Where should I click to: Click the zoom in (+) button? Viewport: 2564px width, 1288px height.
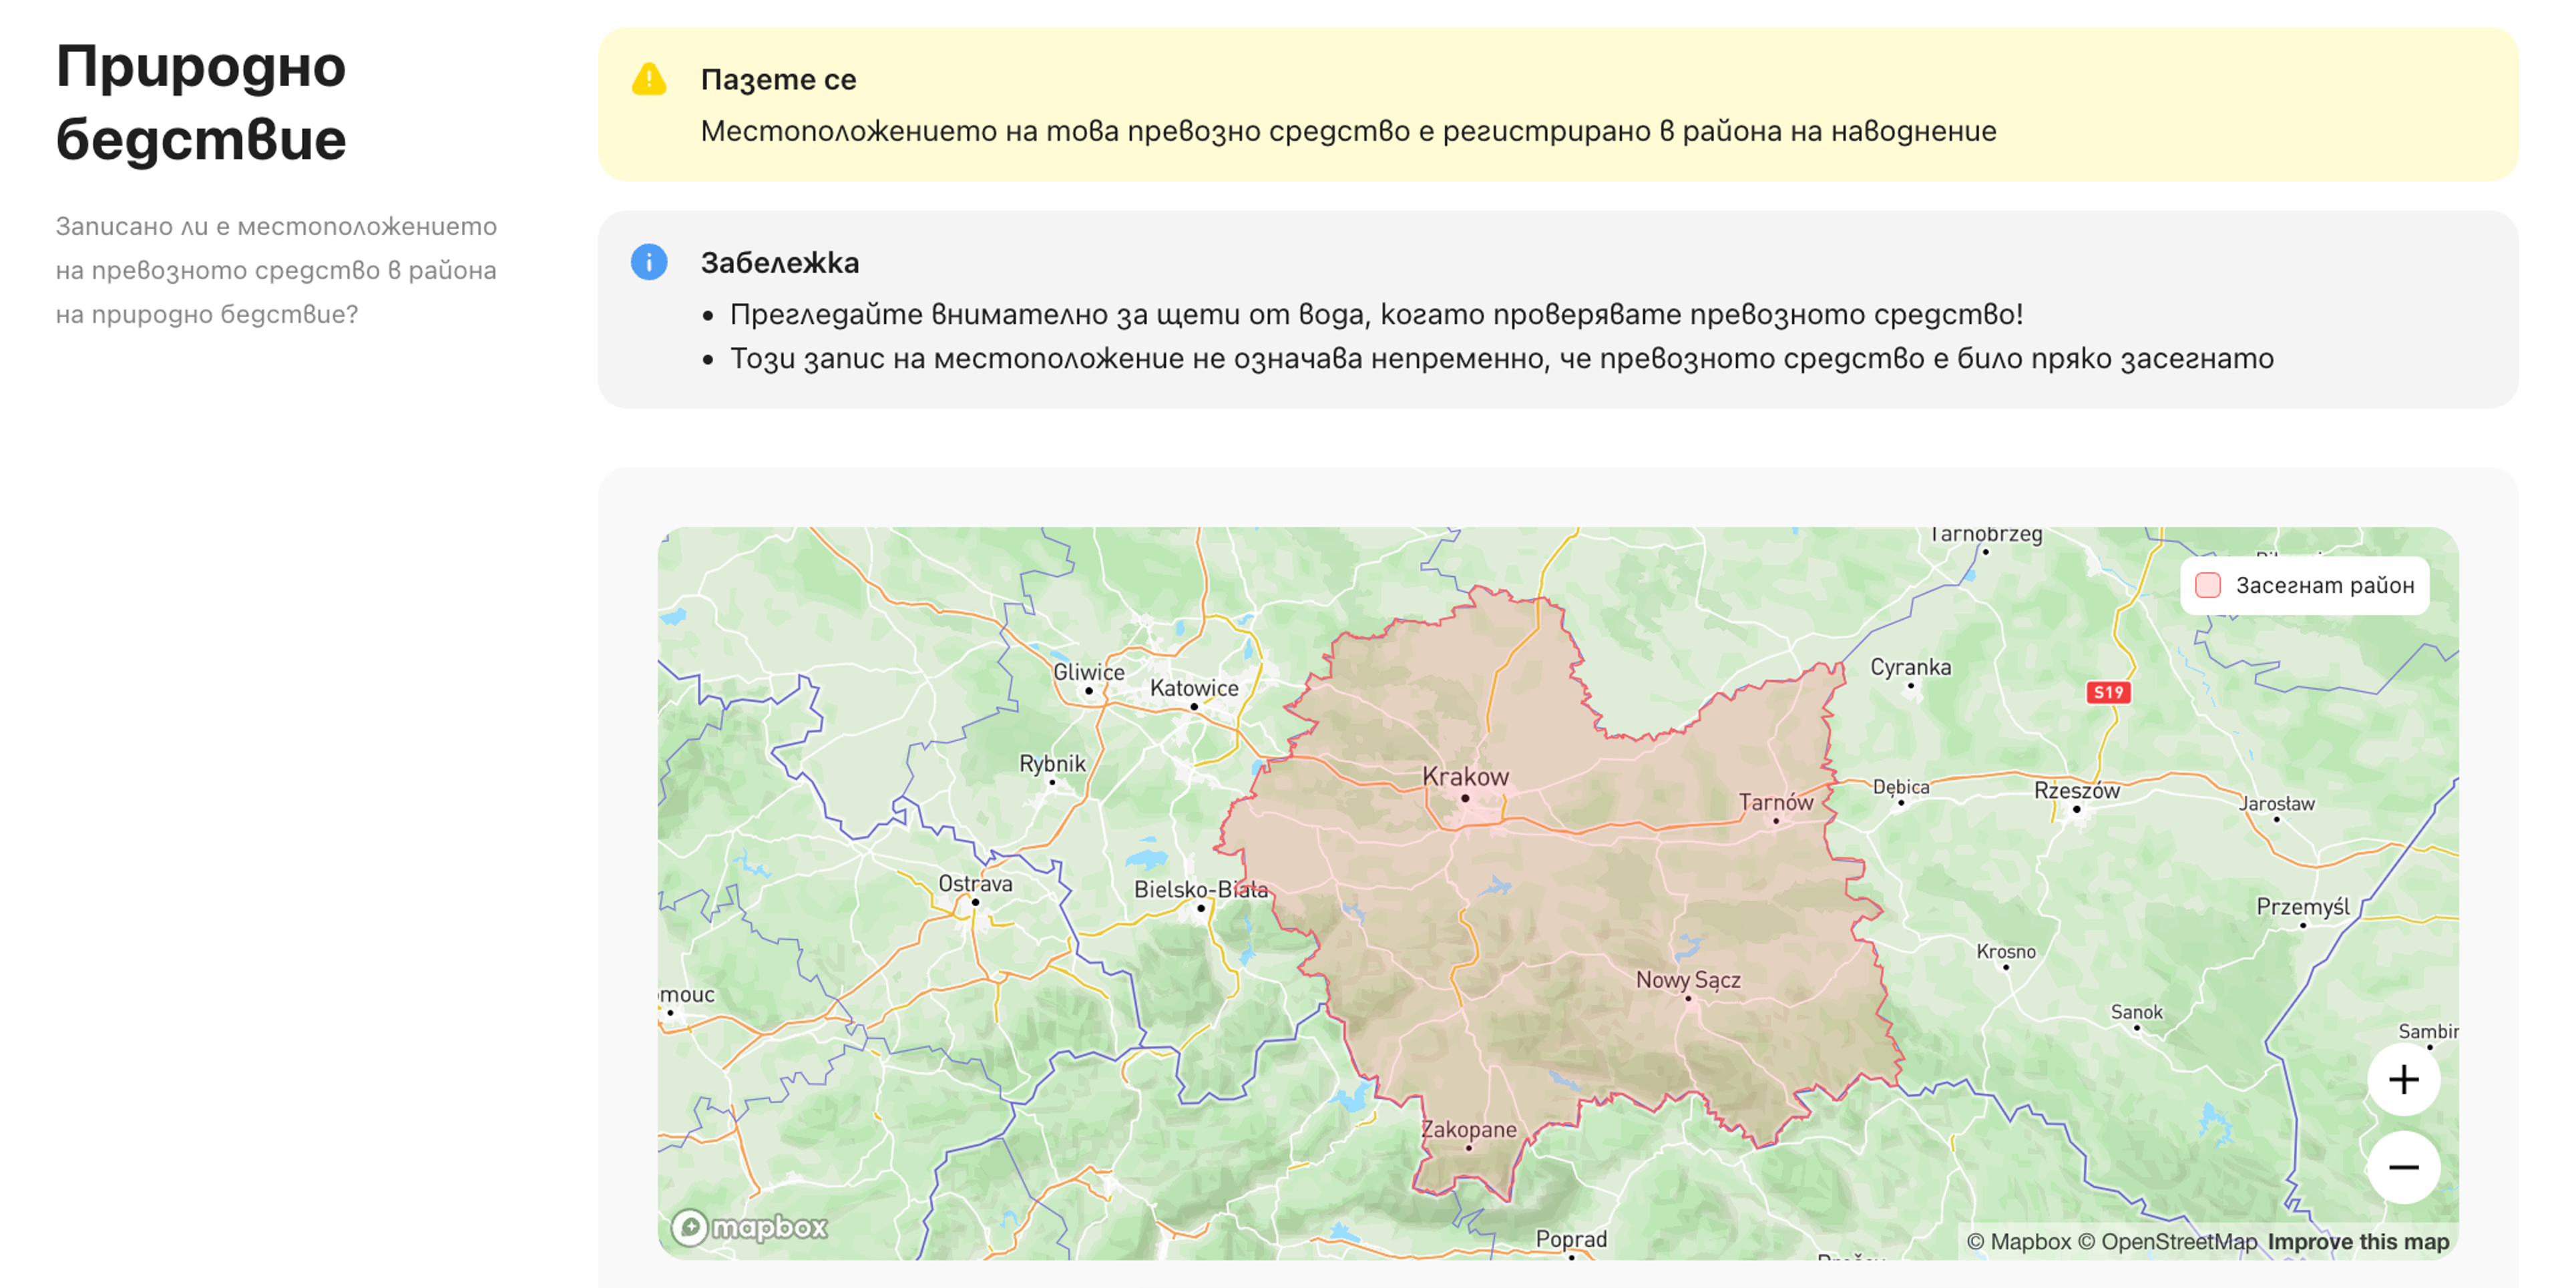[2401, 1081]
